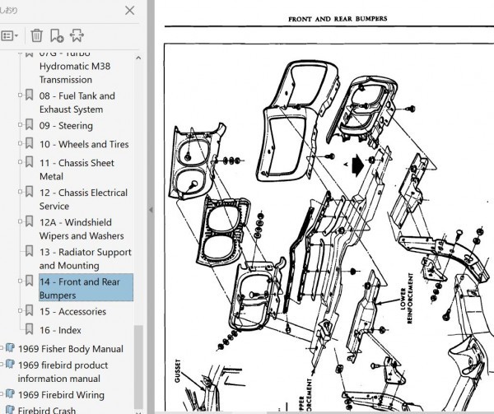Delete the selected bookmark with trash icon

tap(37, 35)
